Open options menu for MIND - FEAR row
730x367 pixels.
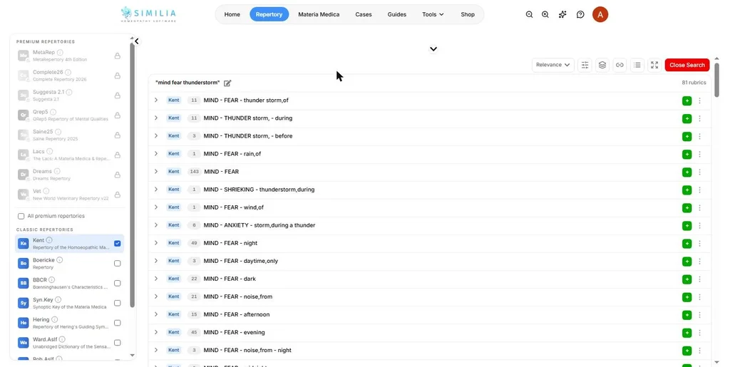(x=699, y=172)
